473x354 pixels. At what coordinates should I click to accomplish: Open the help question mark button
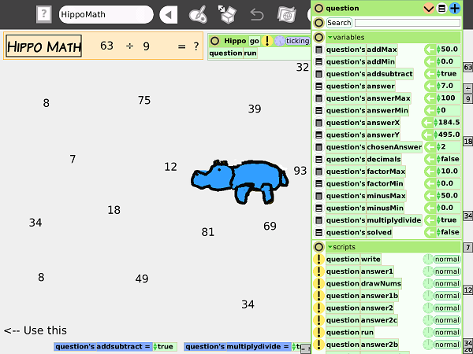click(45, 14)
